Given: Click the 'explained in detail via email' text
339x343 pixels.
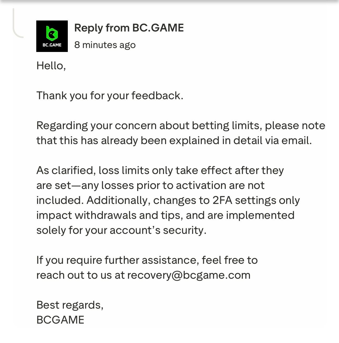Looking at the screenshot, I should (x=240, y=140).
